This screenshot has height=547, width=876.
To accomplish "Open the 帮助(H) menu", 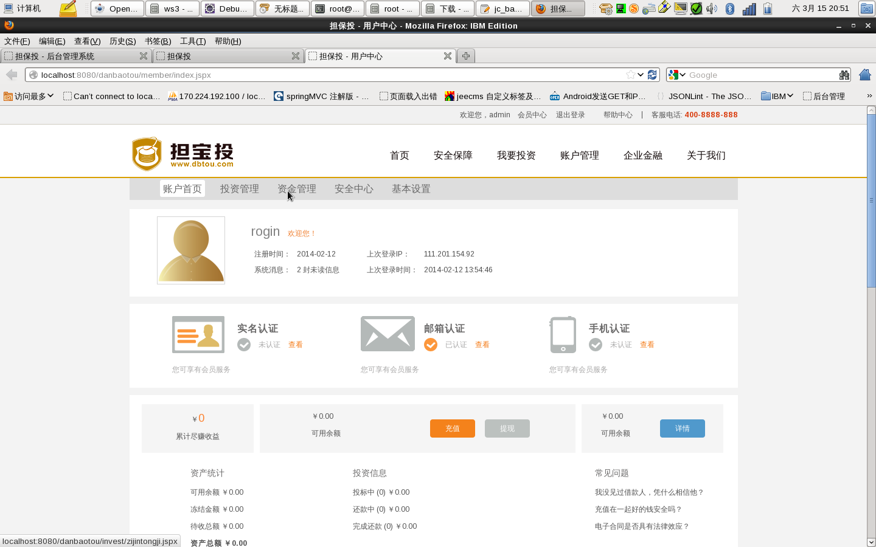I will tap(228, 41).
